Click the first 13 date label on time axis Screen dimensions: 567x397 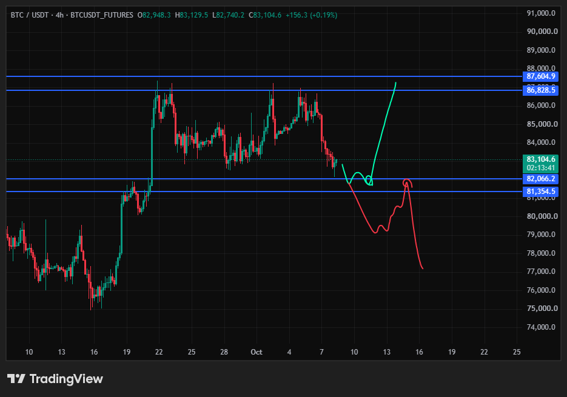[x=61, y=352]
